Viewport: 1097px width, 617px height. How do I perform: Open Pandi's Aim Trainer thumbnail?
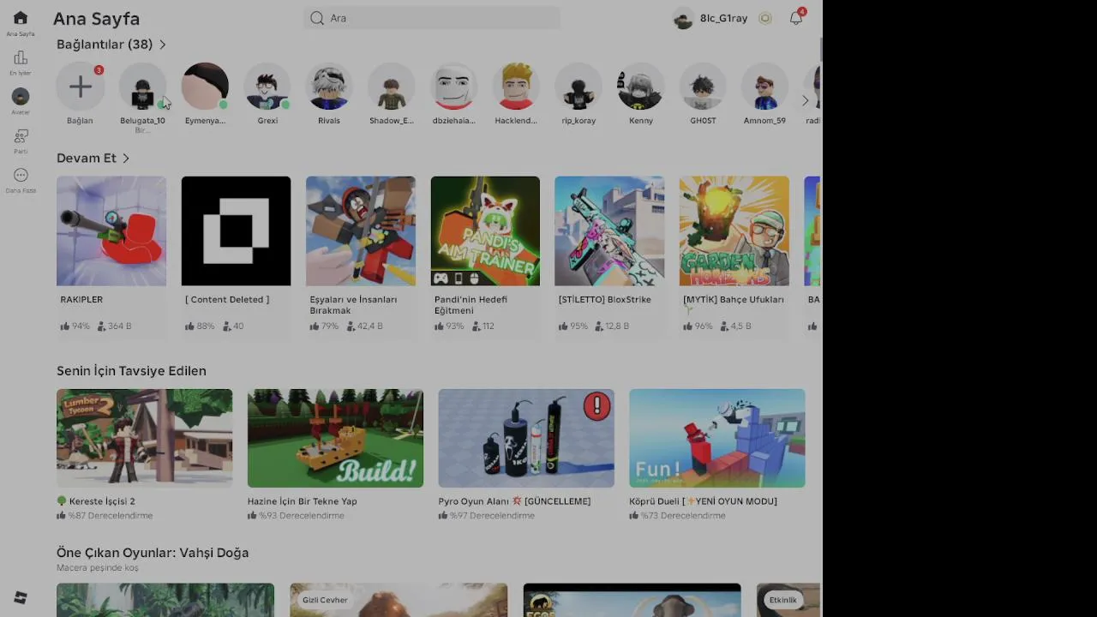coord(485,231)
